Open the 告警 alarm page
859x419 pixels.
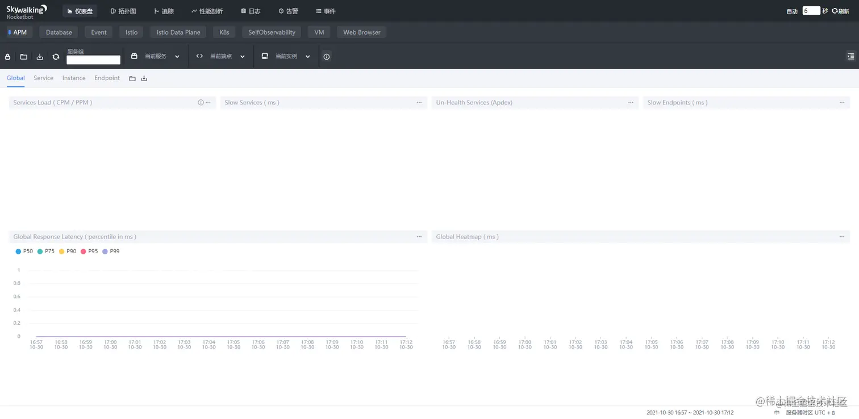[x=288, y=11]
